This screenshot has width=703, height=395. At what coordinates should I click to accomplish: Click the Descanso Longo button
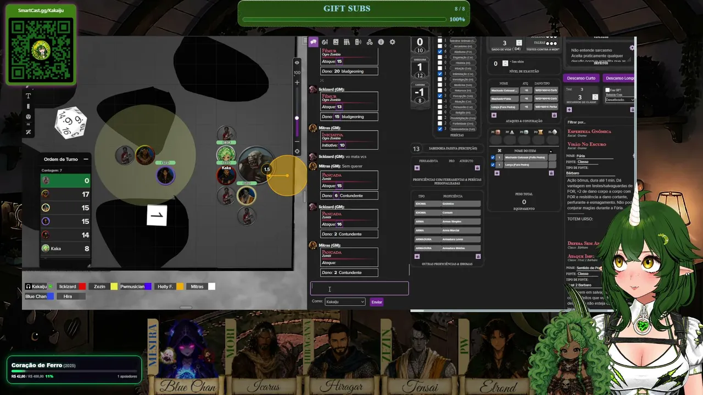click(618, 78)
